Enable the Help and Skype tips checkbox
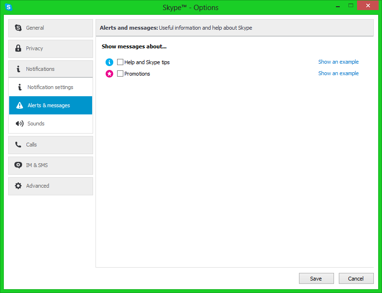382x293 pixels. 120,62
